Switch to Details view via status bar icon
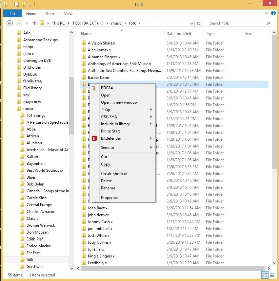 pyautogui.click(x=265, y=275)
